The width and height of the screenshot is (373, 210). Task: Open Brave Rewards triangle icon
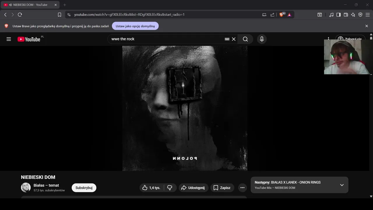point(289,15)
